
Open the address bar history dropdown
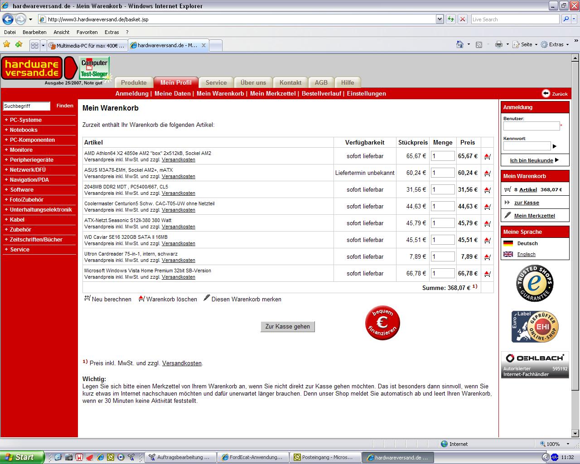point(440,19)
